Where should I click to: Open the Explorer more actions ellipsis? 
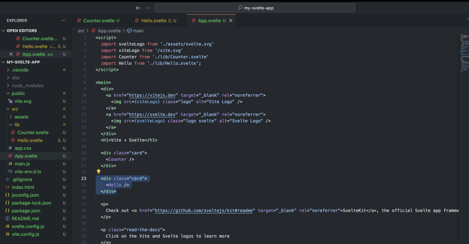pos(63,20)
